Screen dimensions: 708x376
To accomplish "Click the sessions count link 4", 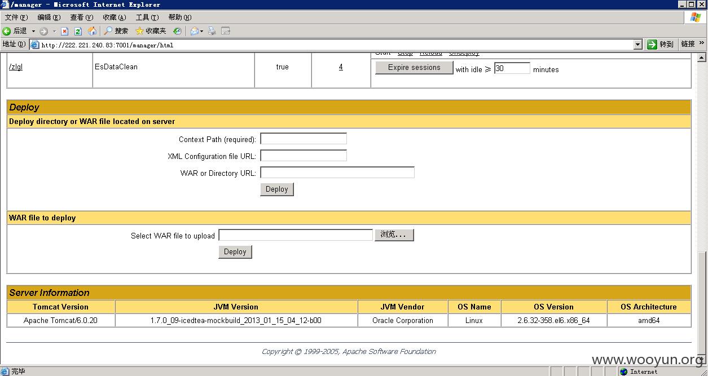I will click(341, 67).
